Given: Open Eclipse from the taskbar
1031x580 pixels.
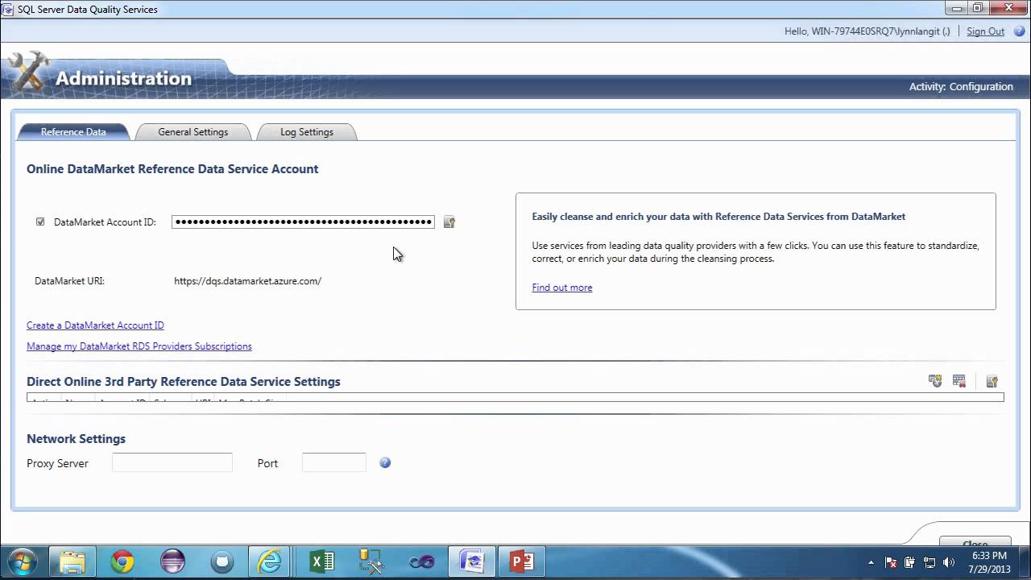Looking at the screenshot, I should [x=172, y=561].
